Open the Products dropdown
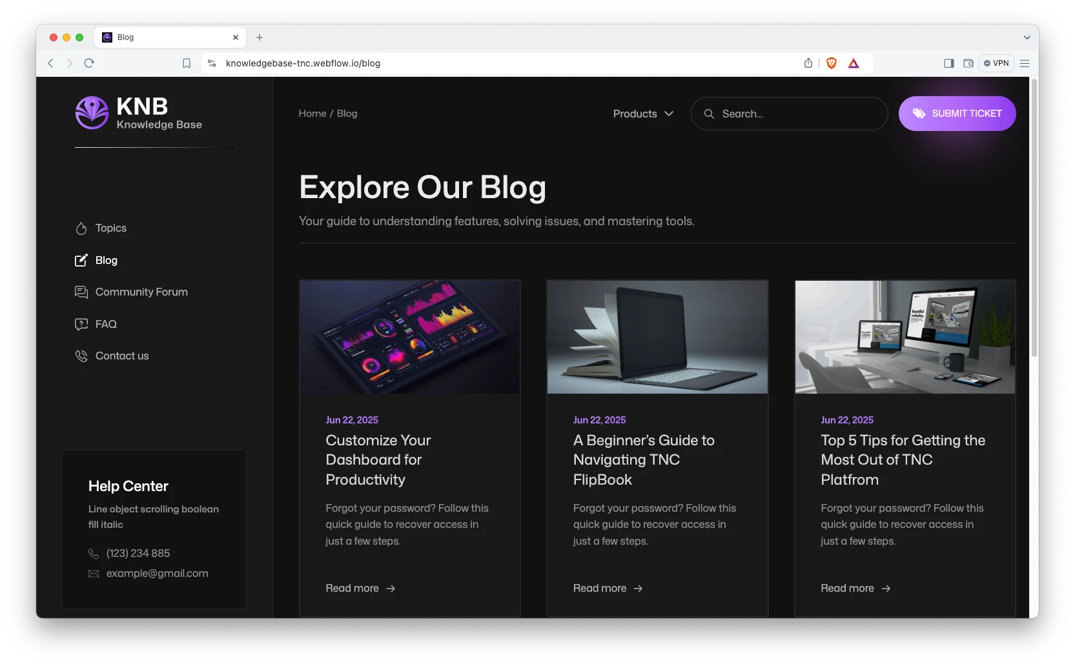Image resolution: width=1075 pixels, height=666 pixels. [642, 114]
